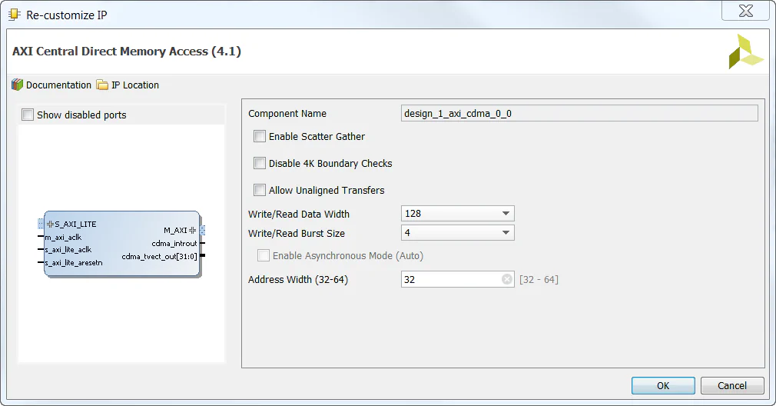The height and width of the screenshot is (406, 776).
Task: Check Allow Unaligned Transfers
Action: coord(260,190)
